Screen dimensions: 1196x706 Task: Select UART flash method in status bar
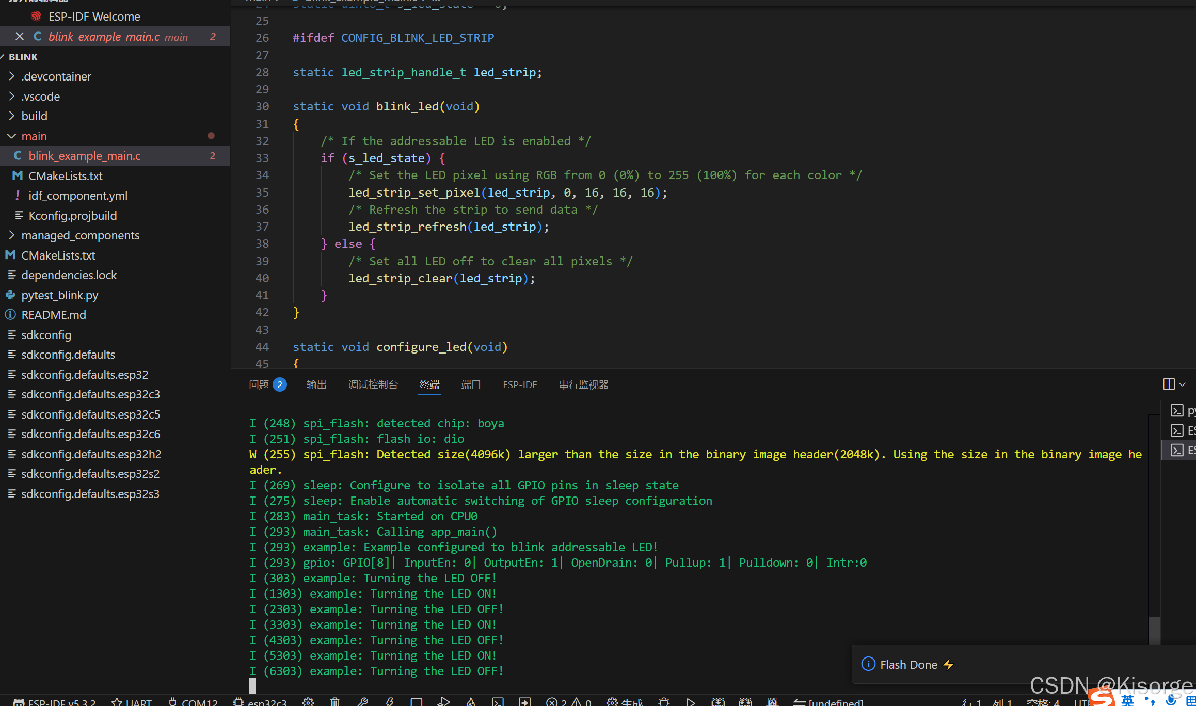click(132, 702)
